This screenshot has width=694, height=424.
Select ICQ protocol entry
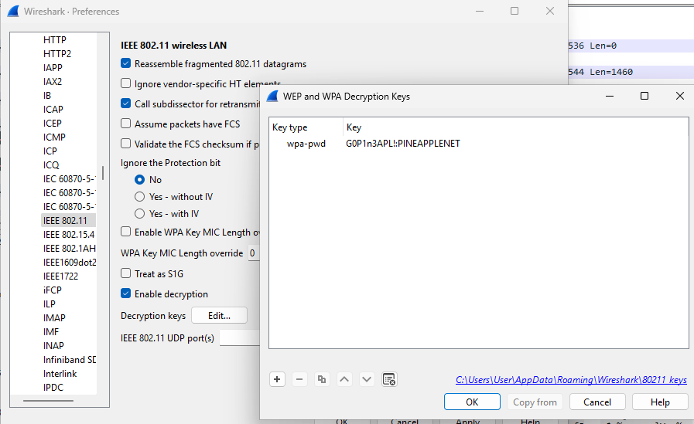click(x=51, y=165)
